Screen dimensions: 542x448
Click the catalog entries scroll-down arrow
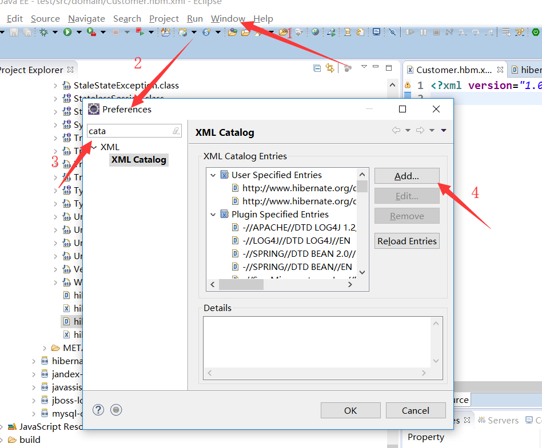tap(362, 272)
